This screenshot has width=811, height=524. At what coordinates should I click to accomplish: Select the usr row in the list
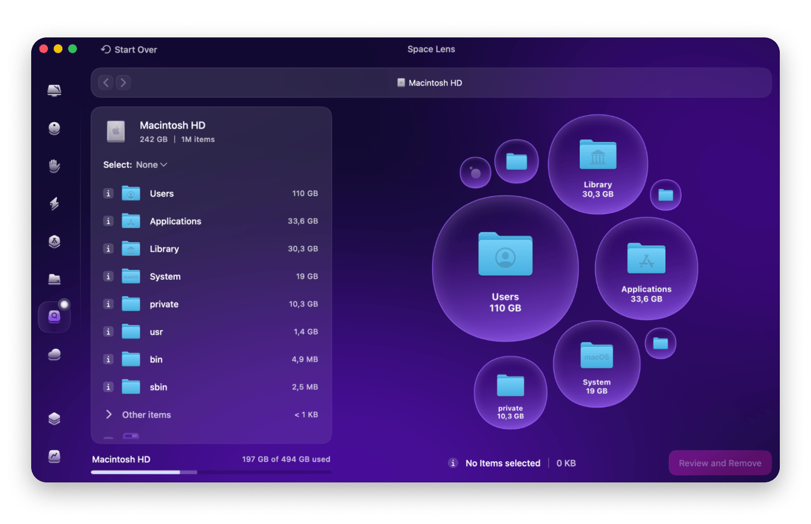coord(211,332)
